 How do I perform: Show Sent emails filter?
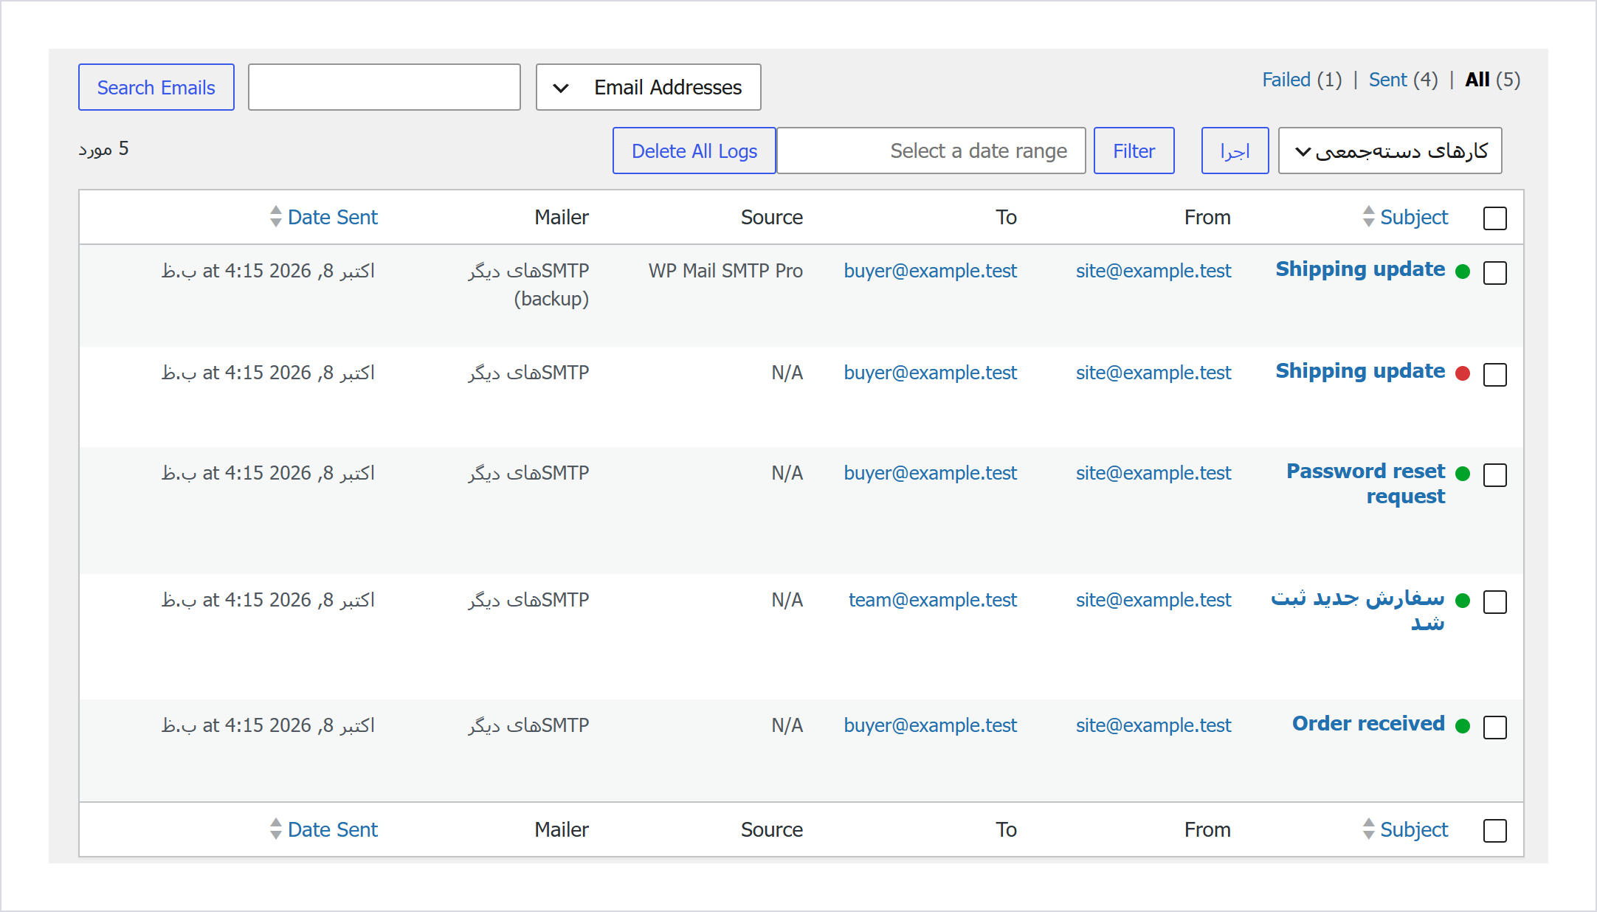1388,80
